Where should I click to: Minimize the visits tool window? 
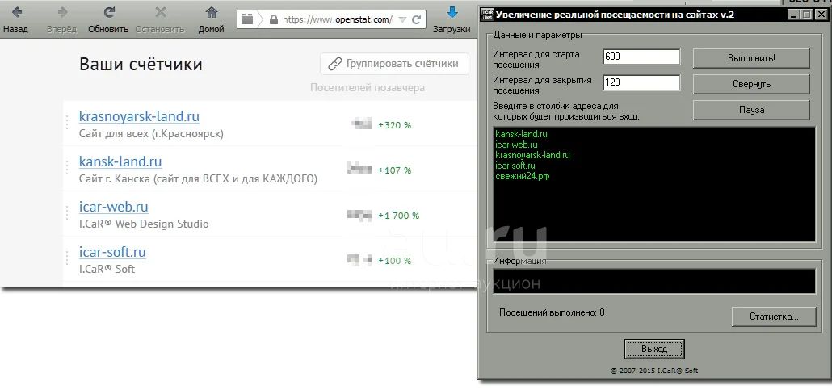(x=794, y=15)
